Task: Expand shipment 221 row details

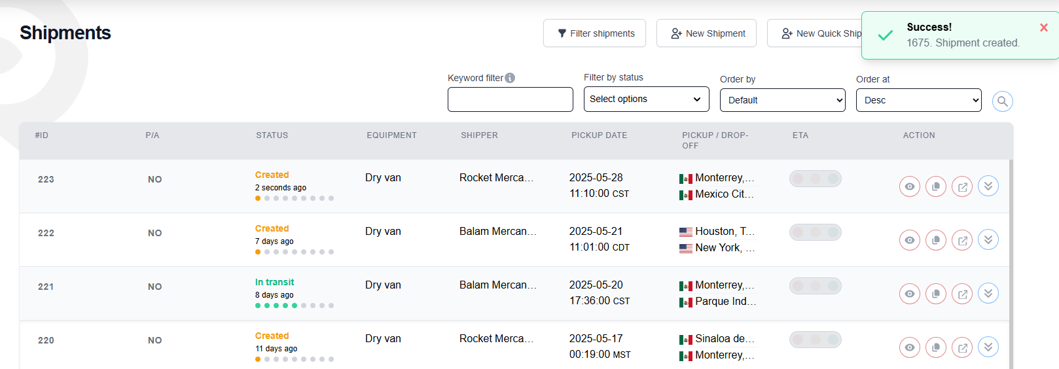Action: [988, 294]
